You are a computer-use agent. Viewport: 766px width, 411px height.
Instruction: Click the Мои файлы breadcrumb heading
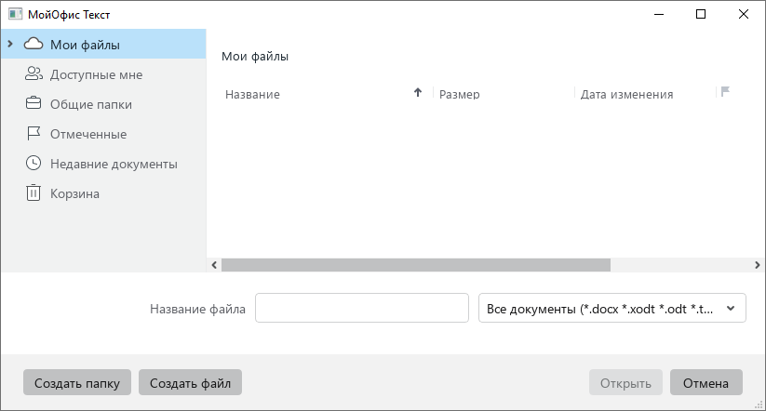(x=255, y=56)
